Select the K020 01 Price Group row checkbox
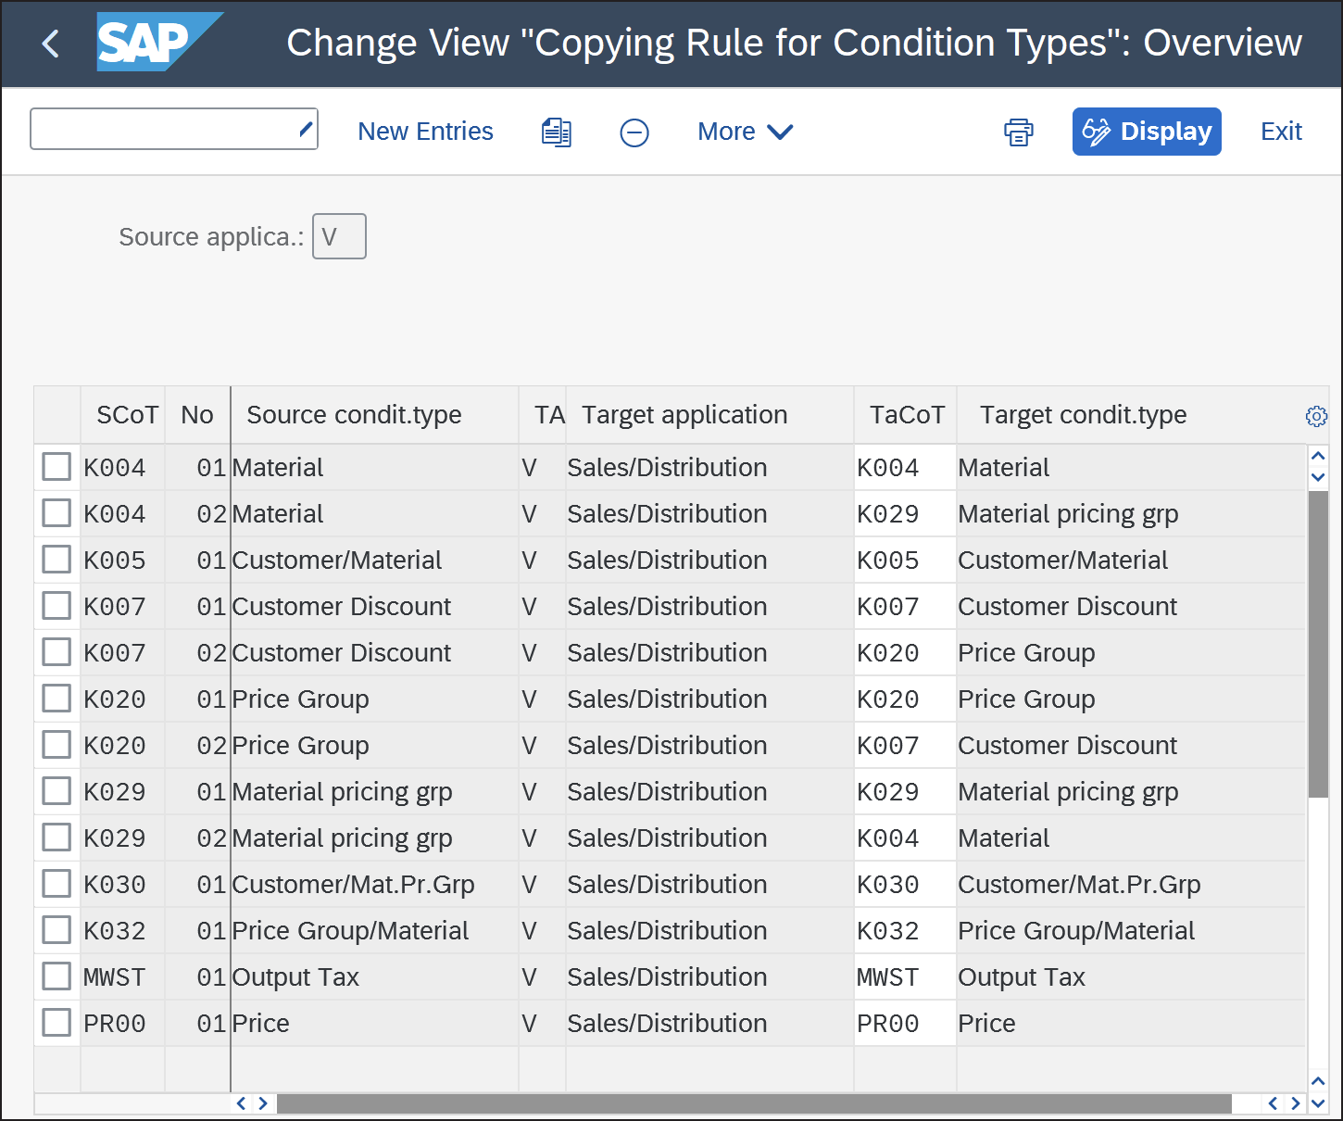The width and height of the screenshot is (1343, 1121). (x=56, y=699)
